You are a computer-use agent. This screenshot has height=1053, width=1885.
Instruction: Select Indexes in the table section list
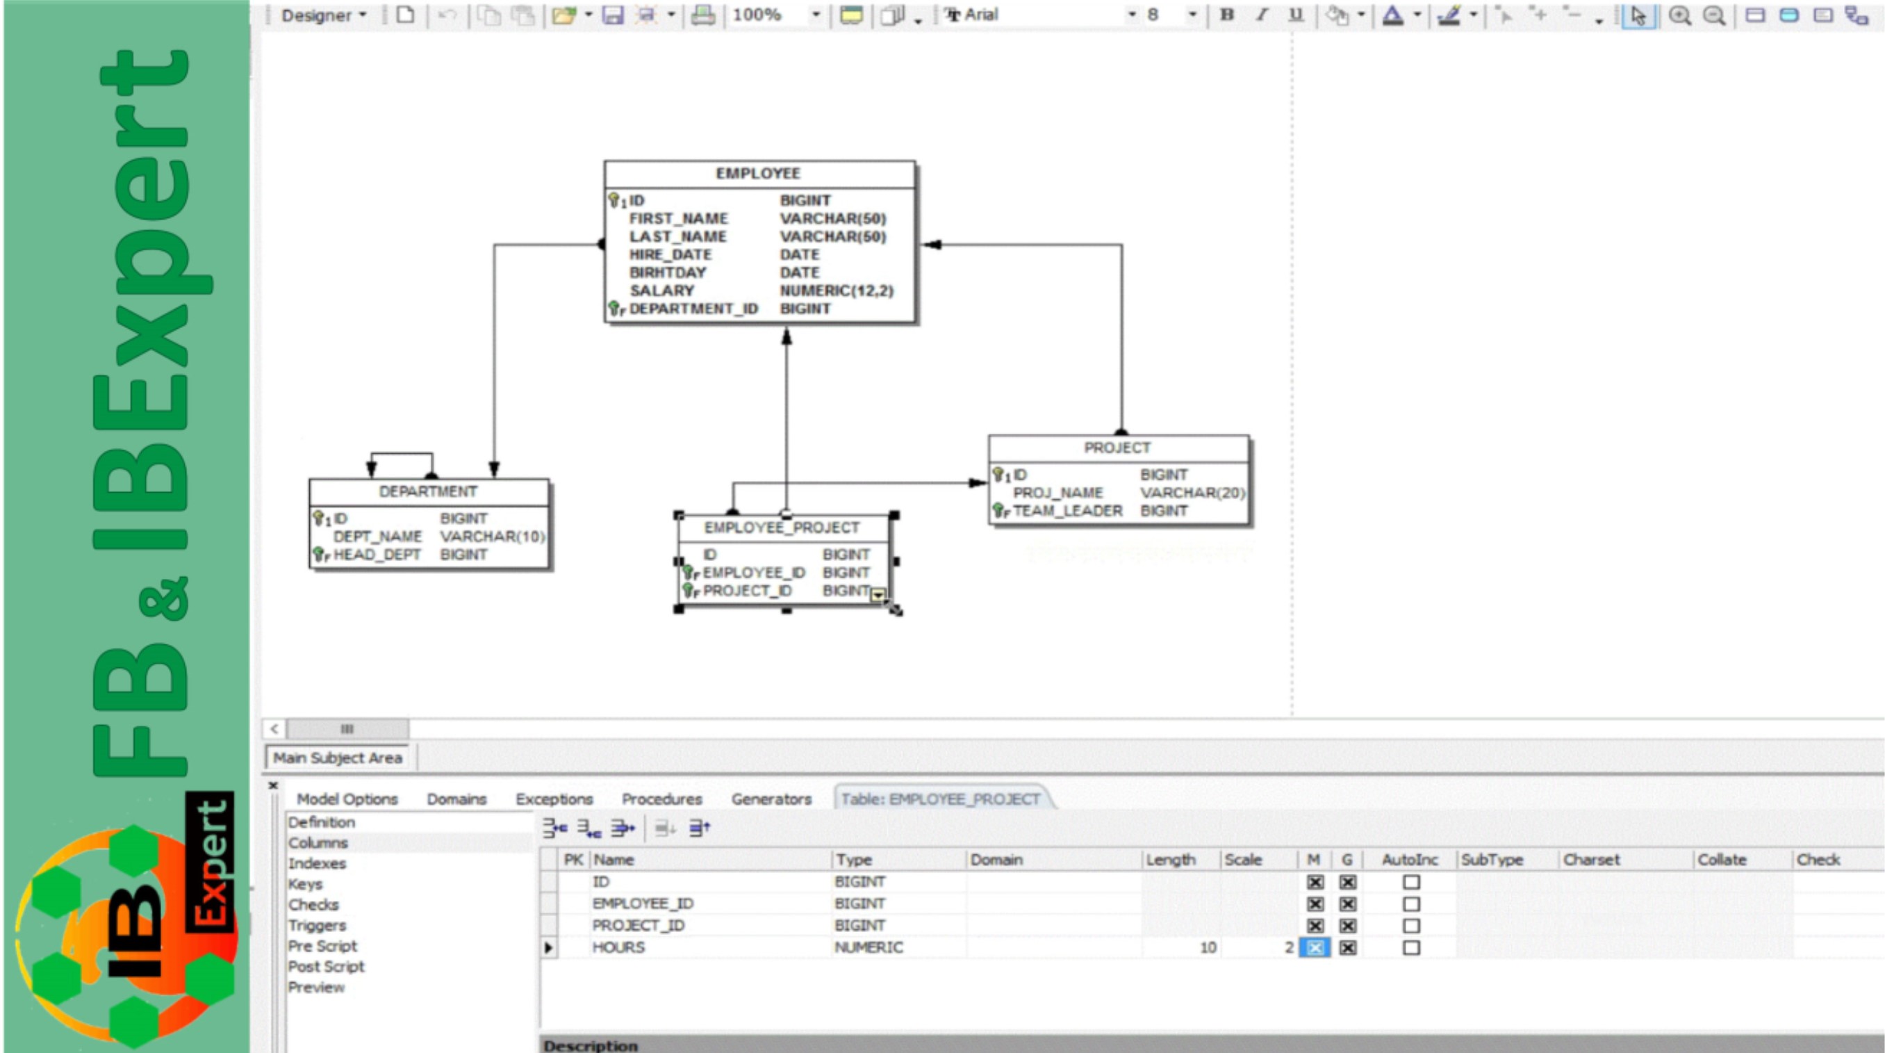point(317,863)
